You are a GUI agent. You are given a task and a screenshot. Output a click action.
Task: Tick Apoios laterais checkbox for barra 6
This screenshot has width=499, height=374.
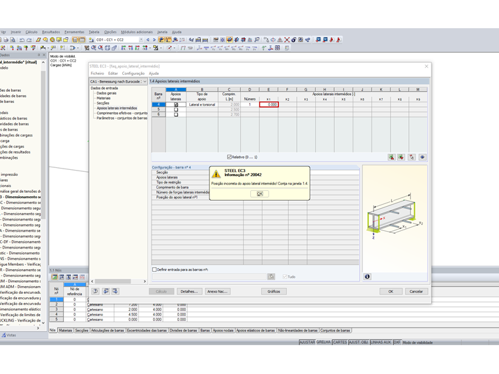pos(176,114)
